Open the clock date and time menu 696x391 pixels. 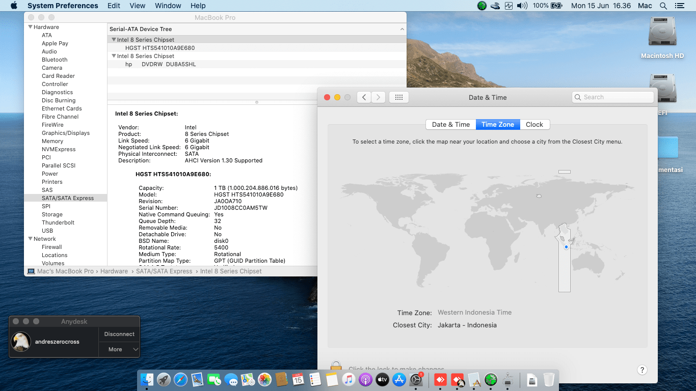[601, 6]
